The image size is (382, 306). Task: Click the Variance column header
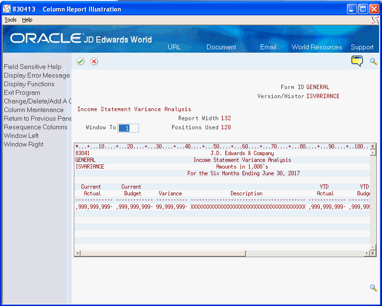click(x=170, y=193)
